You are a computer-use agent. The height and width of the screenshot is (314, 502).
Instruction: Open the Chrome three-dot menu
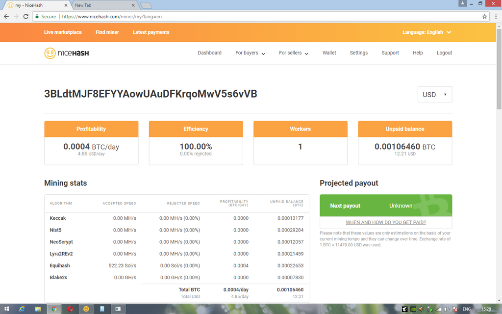click(x=496, y=16)
